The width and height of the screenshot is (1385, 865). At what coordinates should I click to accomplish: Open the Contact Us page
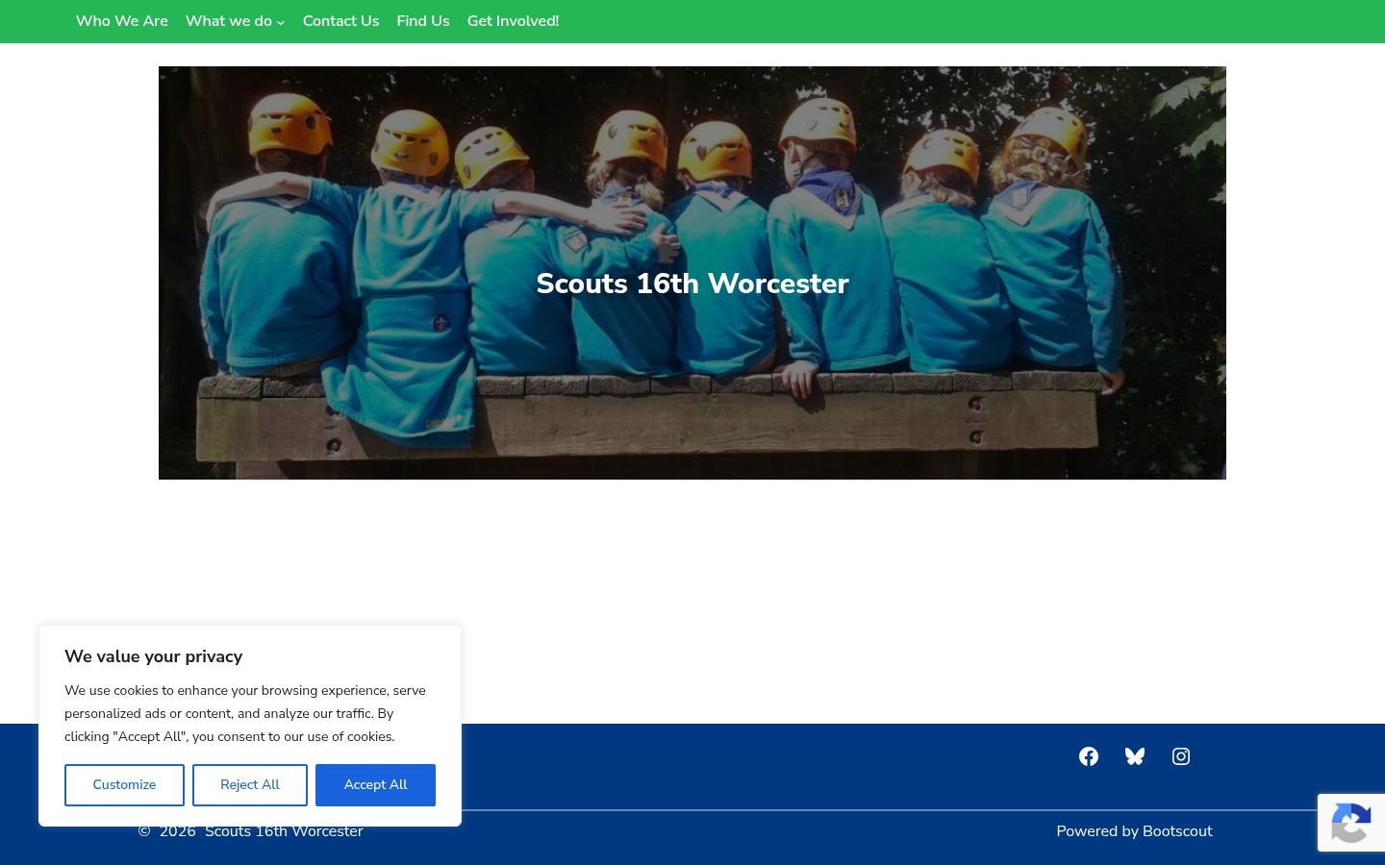(x=340, y=21)
